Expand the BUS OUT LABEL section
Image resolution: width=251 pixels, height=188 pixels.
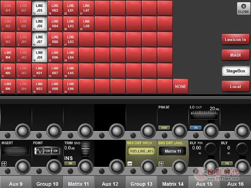(x=161, y=163)
